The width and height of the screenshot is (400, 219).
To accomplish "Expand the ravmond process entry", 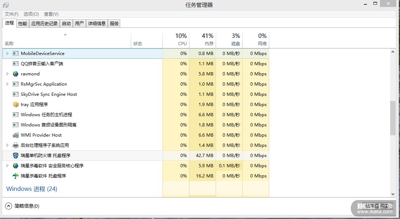I will [x=7, y=74].
